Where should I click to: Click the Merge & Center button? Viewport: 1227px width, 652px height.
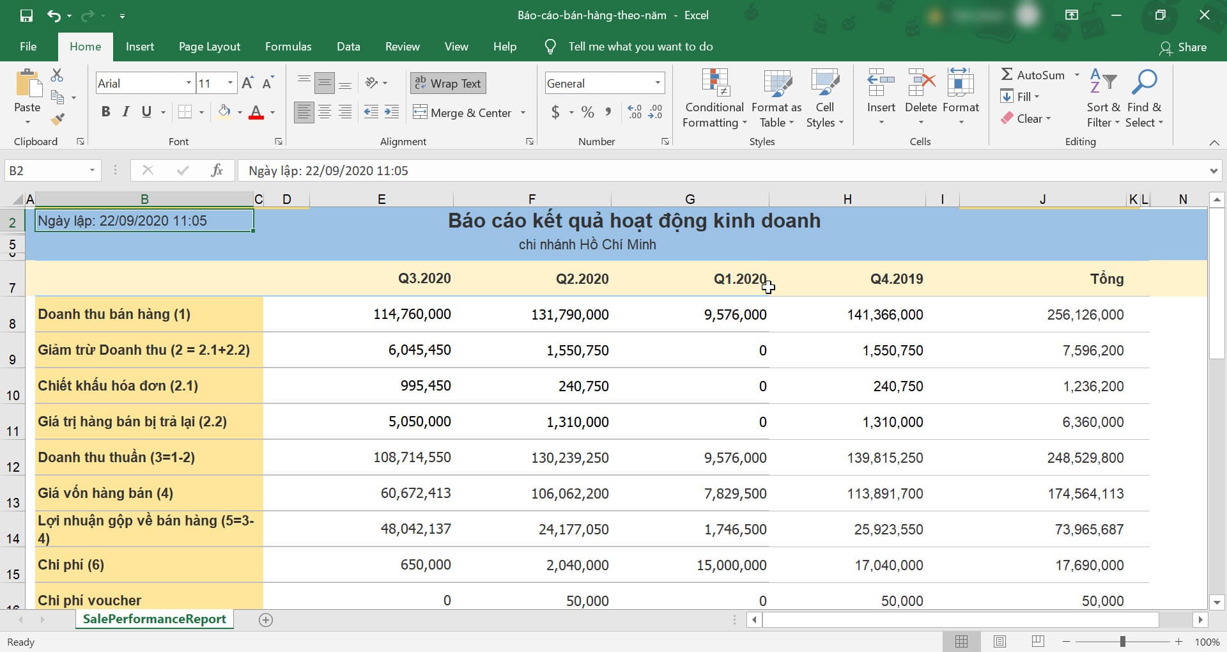click(463, 112)
